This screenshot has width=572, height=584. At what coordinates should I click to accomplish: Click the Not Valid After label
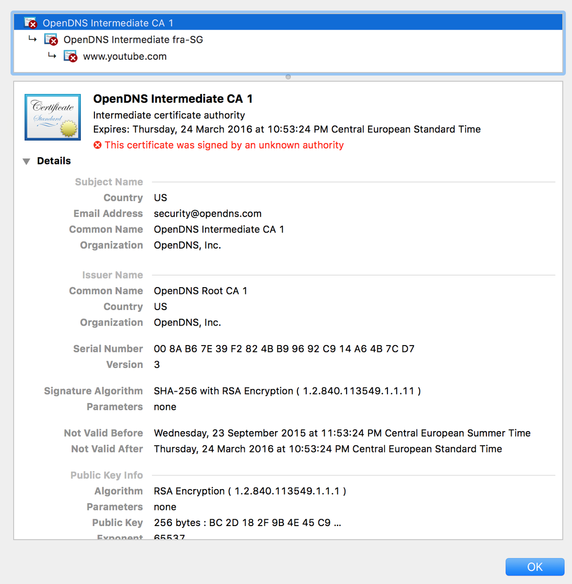tap(107, 449)
